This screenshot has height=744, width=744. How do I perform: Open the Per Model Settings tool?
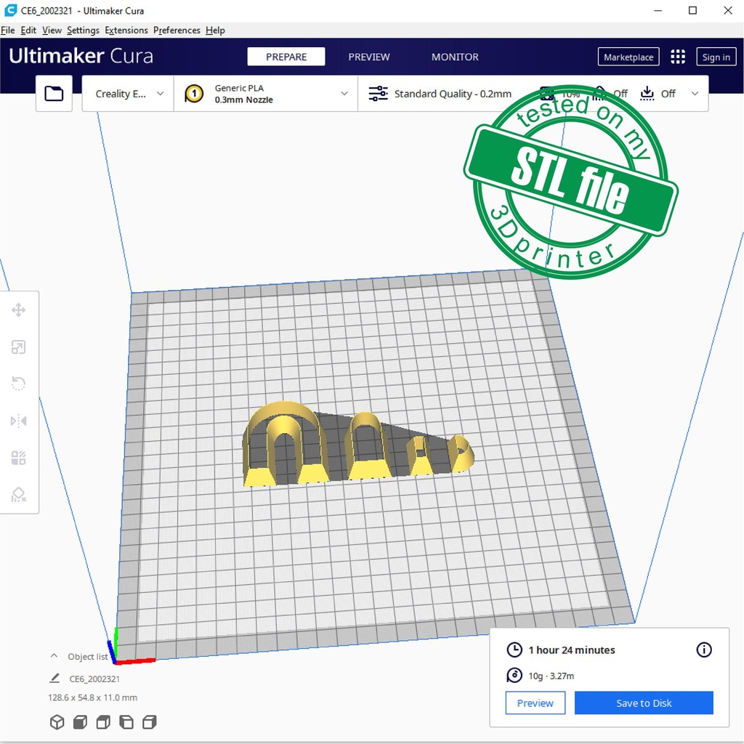(x=19, y=458)
